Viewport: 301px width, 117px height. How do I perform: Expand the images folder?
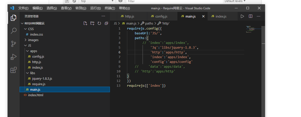tap(65, 40)
